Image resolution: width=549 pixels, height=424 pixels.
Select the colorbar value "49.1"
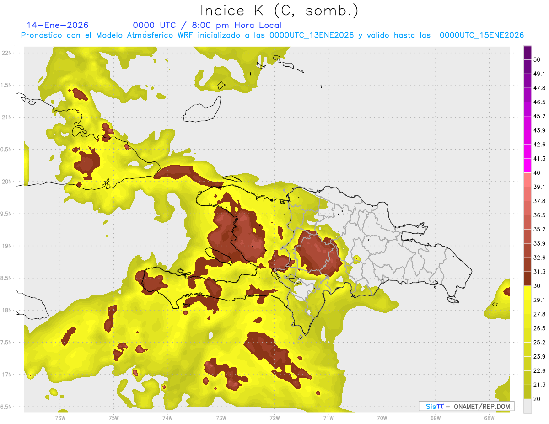point(539,74)
